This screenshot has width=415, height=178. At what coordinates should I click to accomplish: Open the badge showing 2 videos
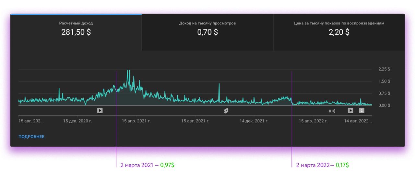click(x=362, y=111)
